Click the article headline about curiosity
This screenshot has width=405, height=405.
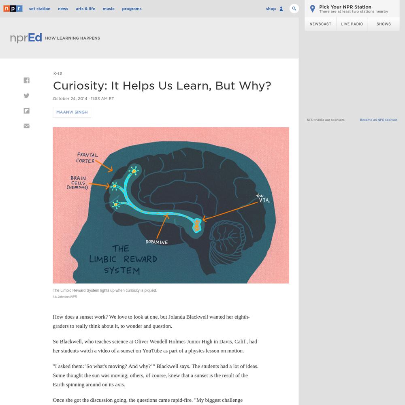[162, 86]
